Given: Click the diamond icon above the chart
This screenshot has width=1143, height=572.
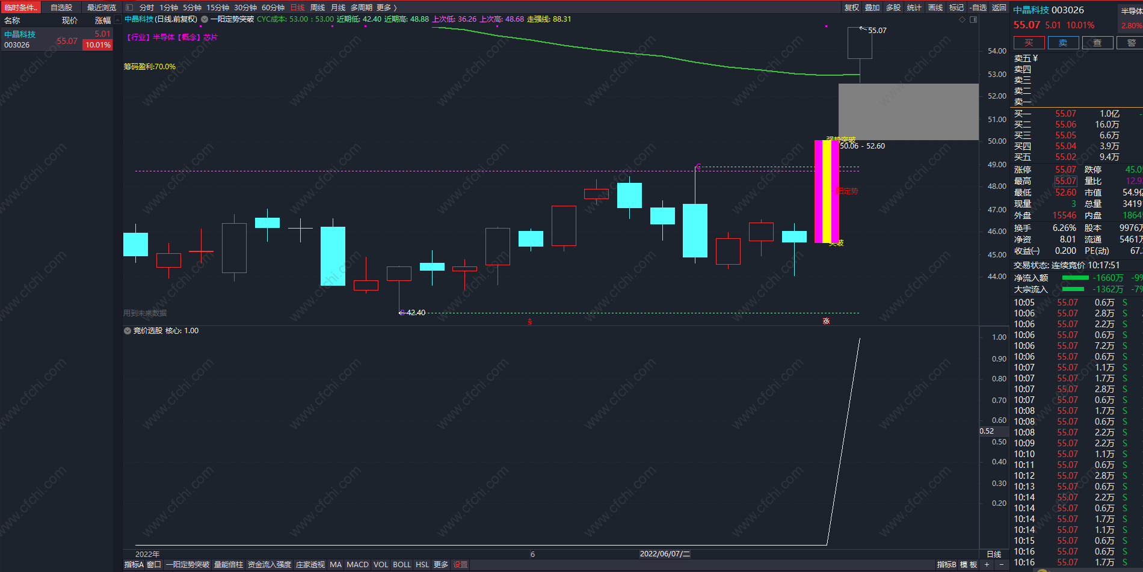Looking at the screenshot, I should click(x=962, y=19).
